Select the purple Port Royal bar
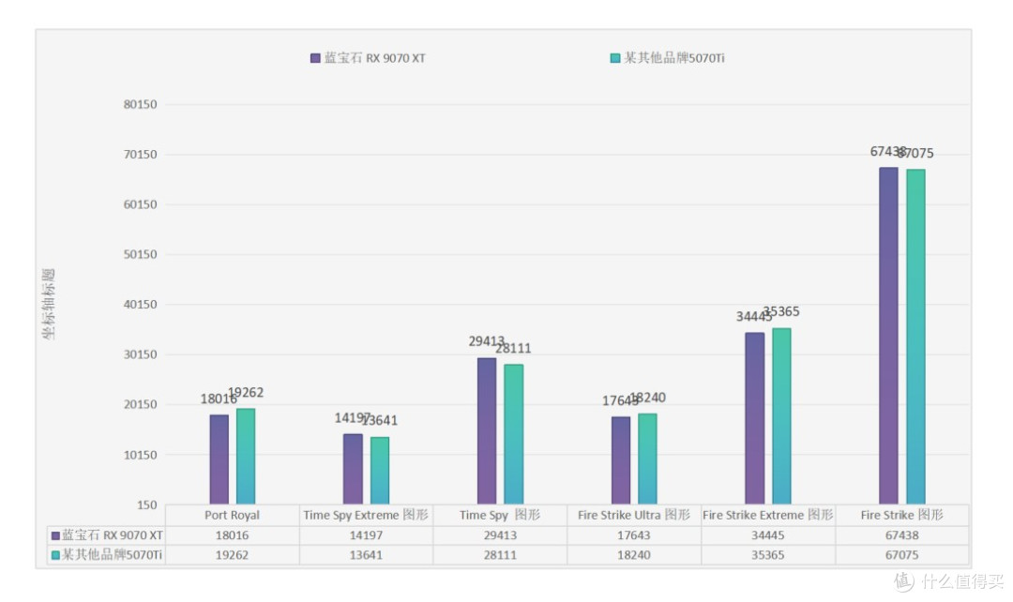 click(x=219, y=459)
